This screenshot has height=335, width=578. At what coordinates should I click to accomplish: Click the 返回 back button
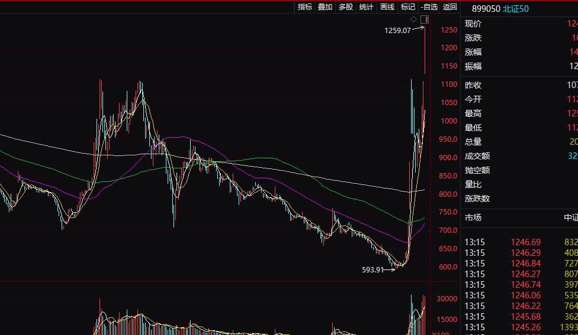(449, 7)
